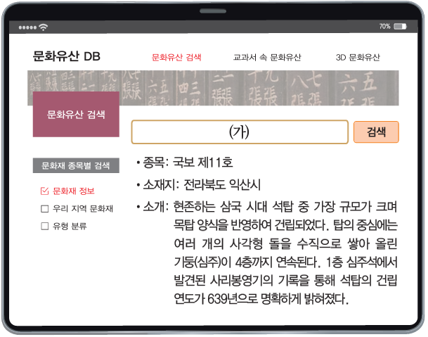Image resolution: width=428 pixels, height=337 pixels.
Task: Click the 문화유산 DB logo
Action: [66, 57]
